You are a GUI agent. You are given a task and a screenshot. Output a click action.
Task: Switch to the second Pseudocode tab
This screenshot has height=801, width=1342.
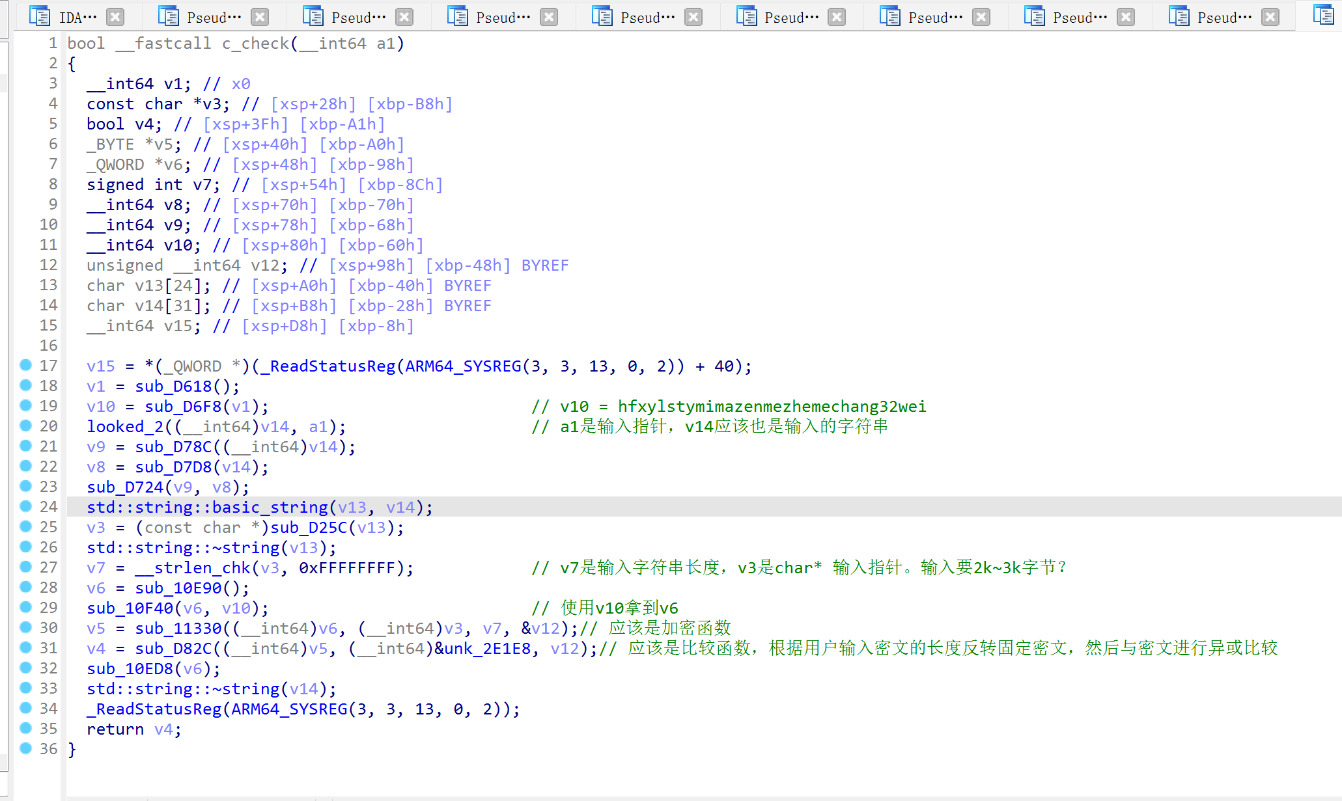(358, 18)
